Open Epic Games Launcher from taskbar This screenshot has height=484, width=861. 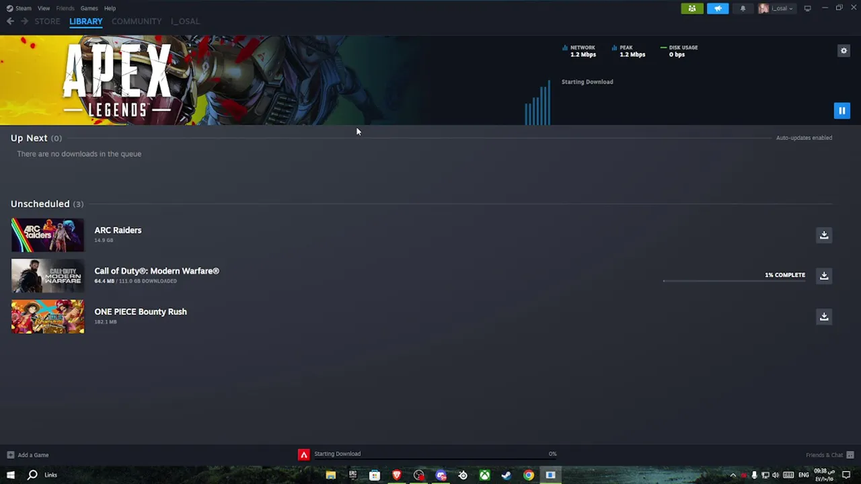352,475
